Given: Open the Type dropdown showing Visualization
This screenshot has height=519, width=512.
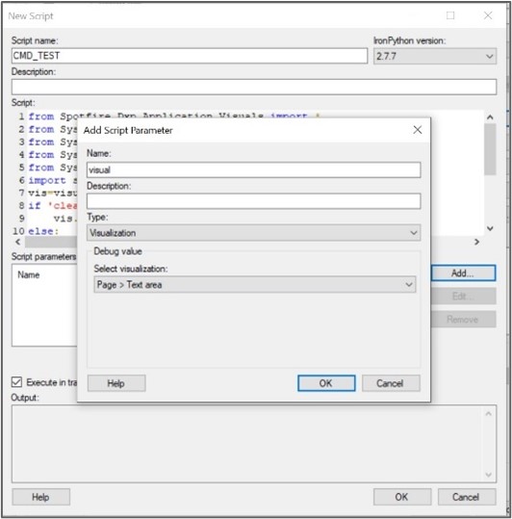Looking at the screenshot, I should pyautogui.click(x=254, y=233).
